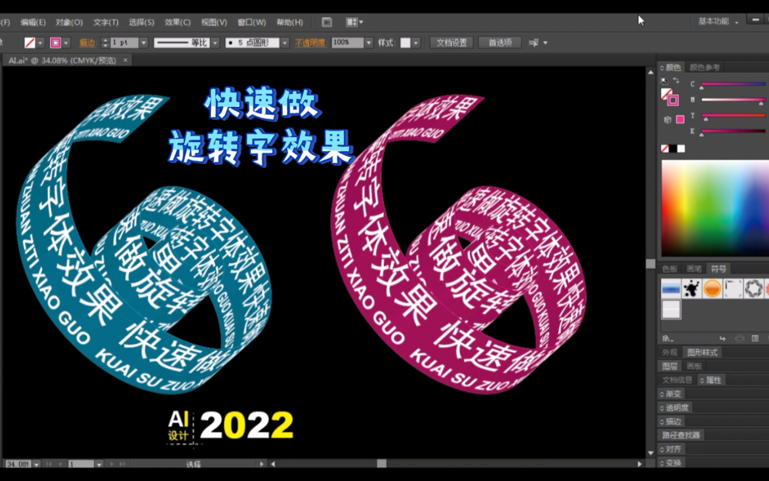Open the 基本功能 workspace switcher

point(714,20)
